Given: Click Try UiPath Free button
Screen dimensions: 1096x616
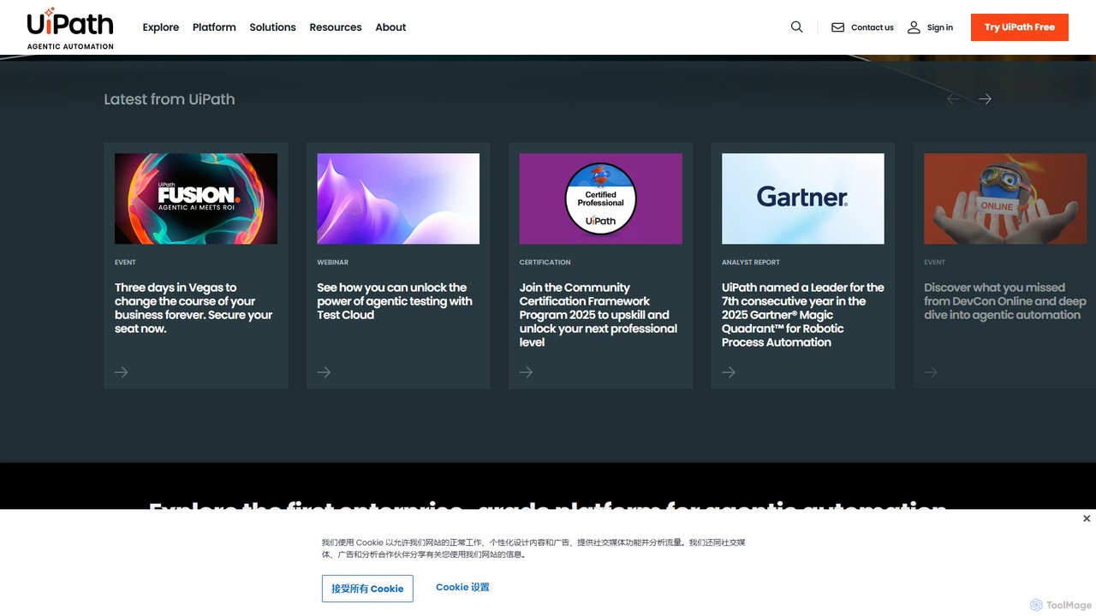Looking at the screenshot, I should coord(1020,27).
